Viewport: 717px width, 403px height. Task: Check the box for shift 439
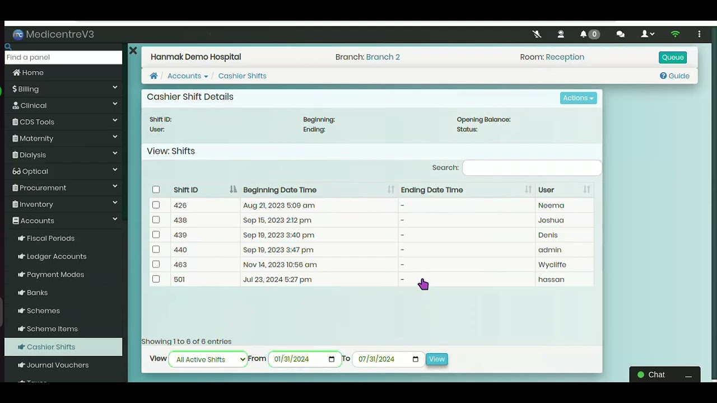[x=156, y=235]
